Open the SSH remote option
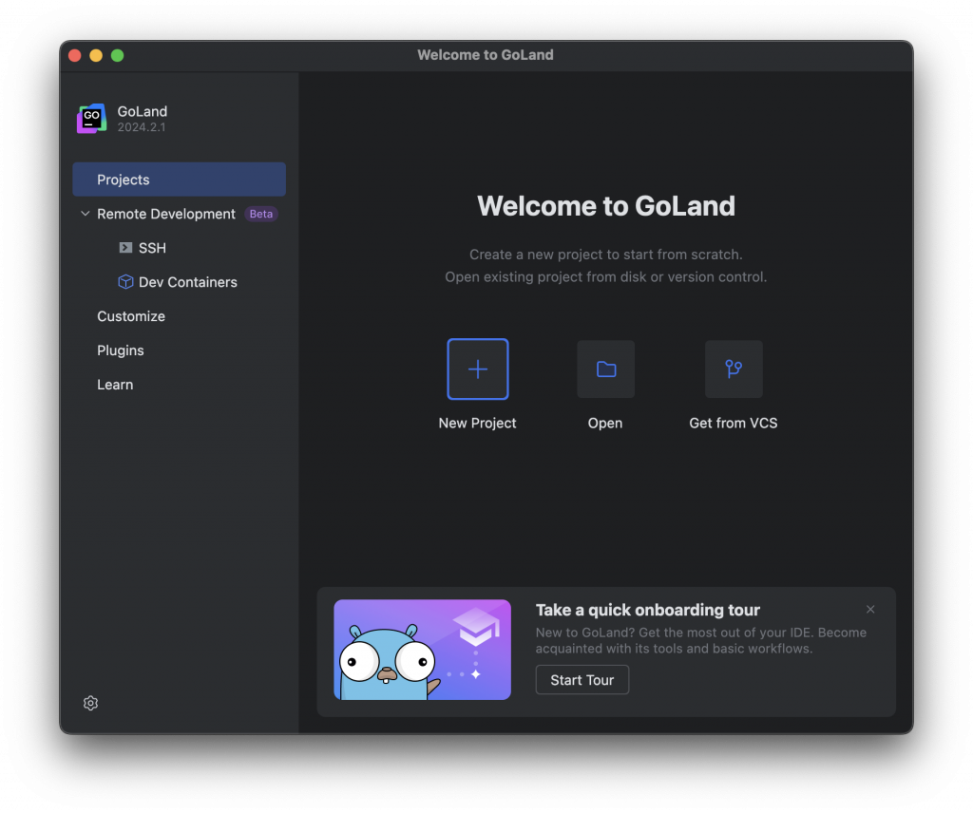This screenshot has width=973, height=813. (x=152, y=248)
